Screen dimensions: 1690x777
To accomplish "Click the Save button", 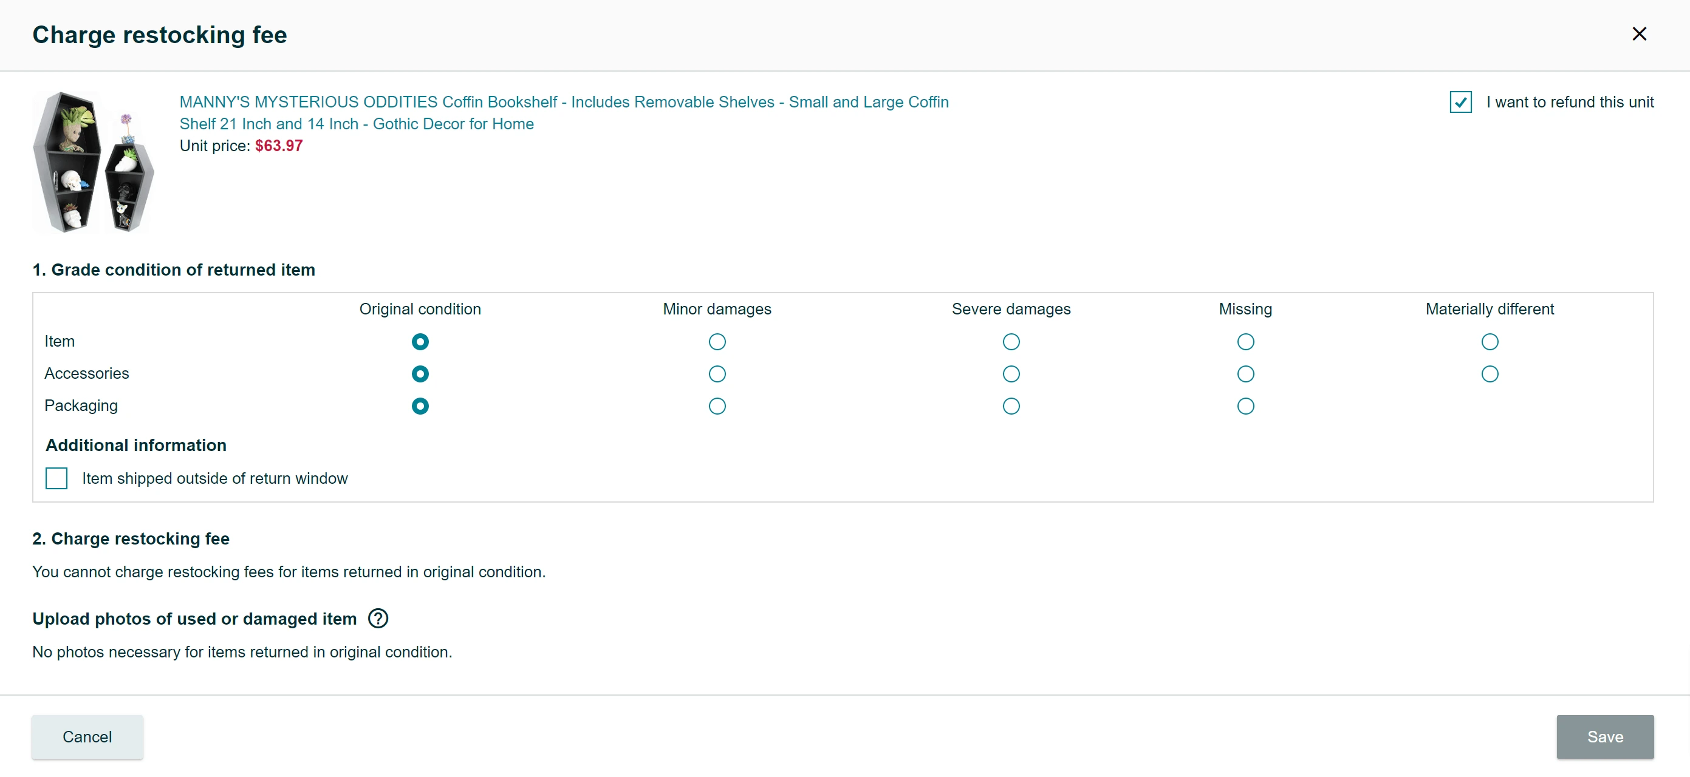I will point(1604,736).
